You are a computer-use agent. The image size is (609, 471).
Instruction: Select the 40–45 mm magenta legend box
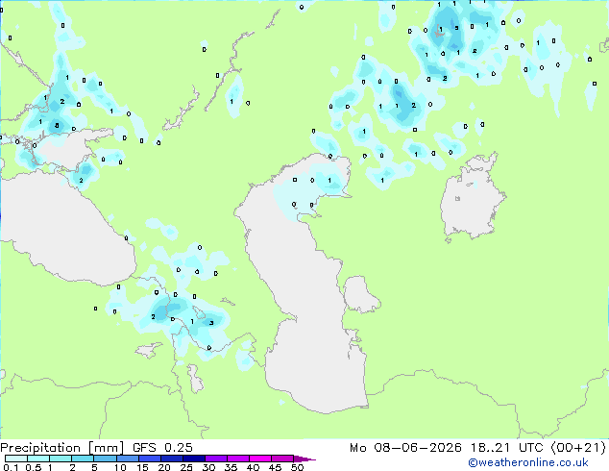point(260,459)
